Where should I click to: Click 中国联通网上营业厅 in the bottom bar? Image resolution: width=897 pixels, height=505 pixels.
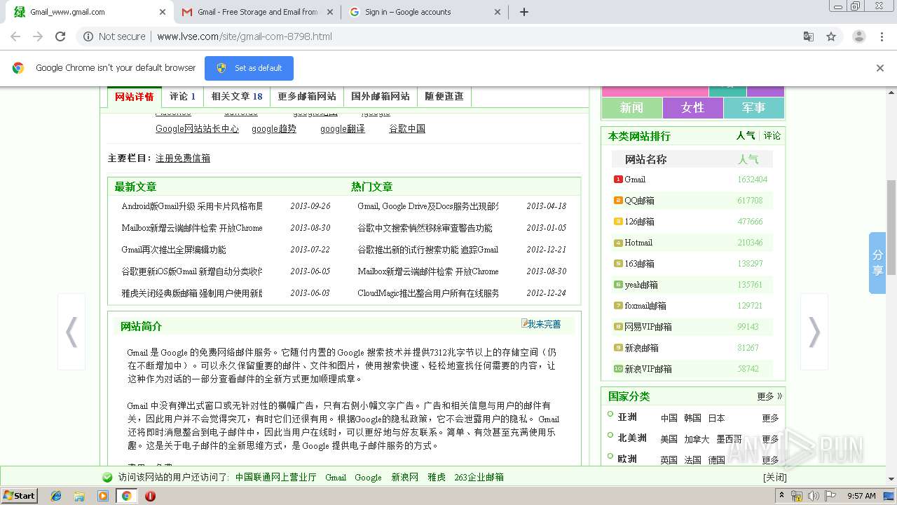(276, 477)
